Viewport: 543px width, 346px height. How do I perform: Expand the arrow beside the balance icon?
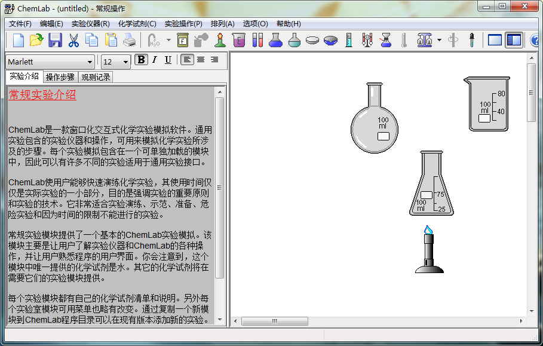tap(439, 40)
